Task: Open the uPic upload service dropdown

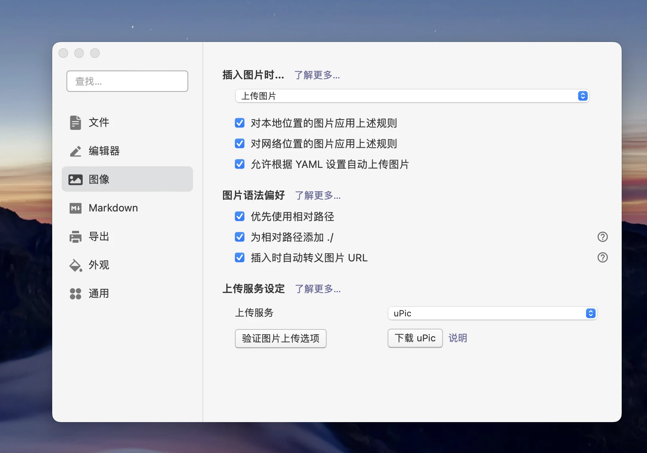Action: tap(492, 313)
